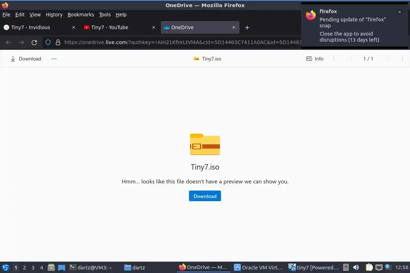Switch to the dartz@VM3 terminal window
Image resolution: width=410 pixels, height=273 pixels.
pyautogui.click(x=90, y=268)
